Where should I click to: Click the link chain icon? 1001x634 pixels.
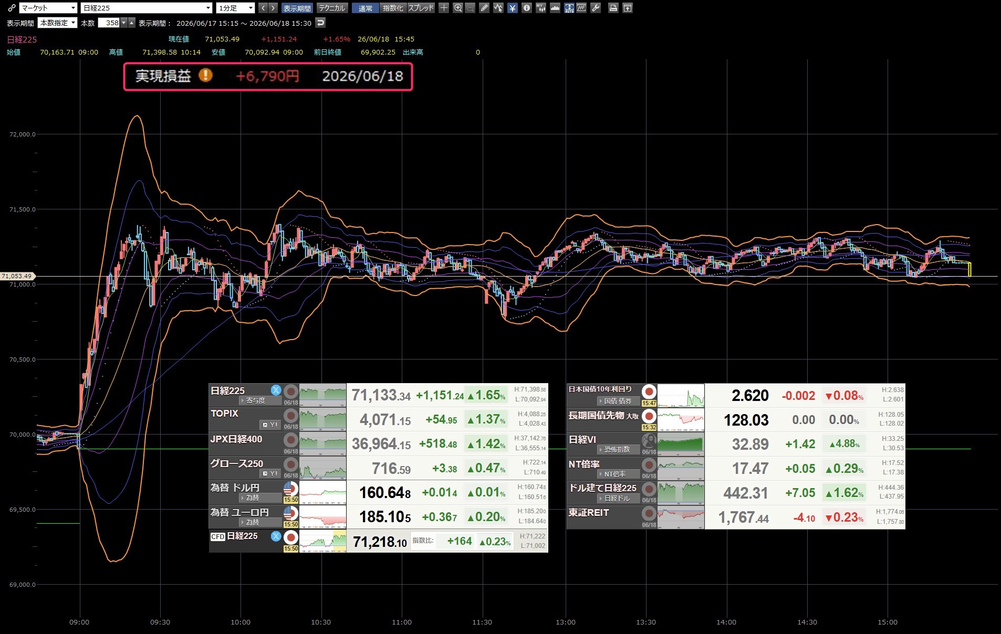tap(12, 8)
